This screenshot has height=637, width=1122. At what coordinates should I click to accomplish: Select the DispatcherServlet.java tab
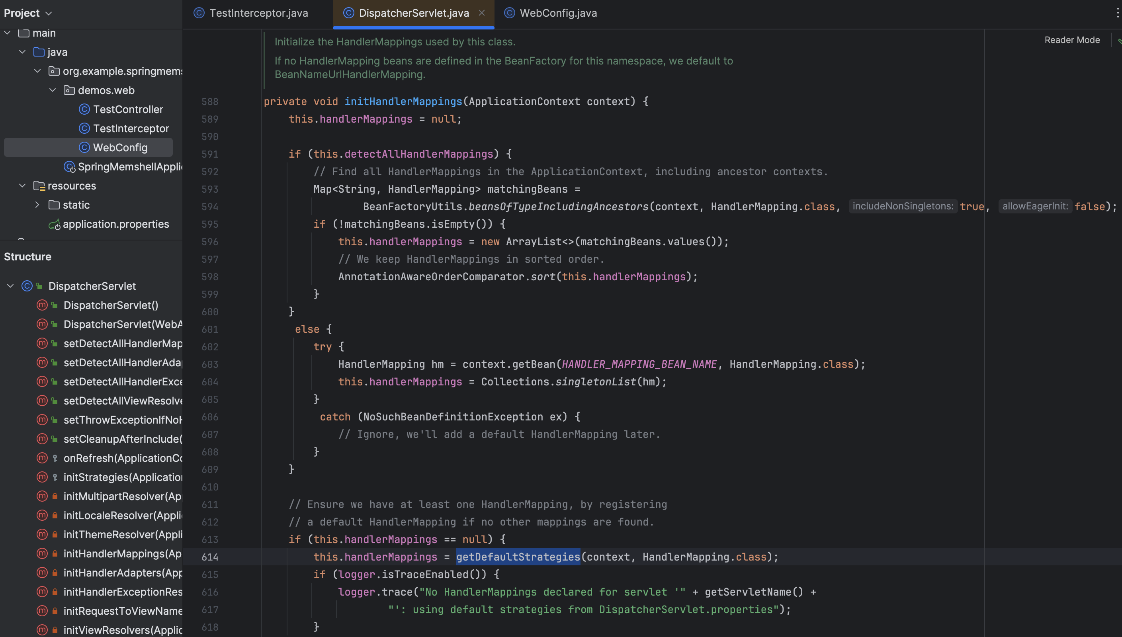(x=413, y=13)
